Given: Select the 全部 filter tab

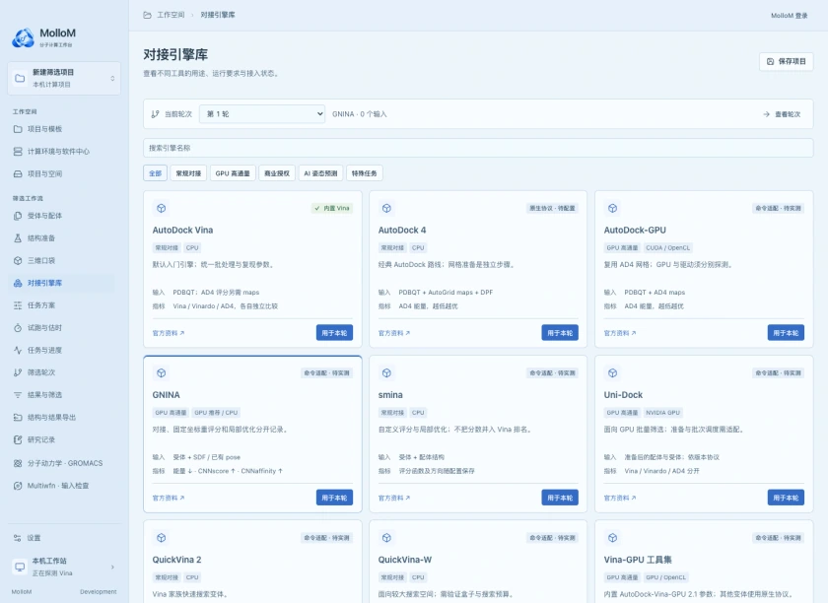Looking at the screenshot, I should (x=156, y=173).
